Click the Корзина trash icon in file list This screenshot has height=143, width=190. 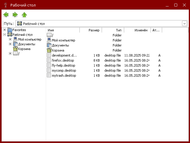(x=49, y=50)
